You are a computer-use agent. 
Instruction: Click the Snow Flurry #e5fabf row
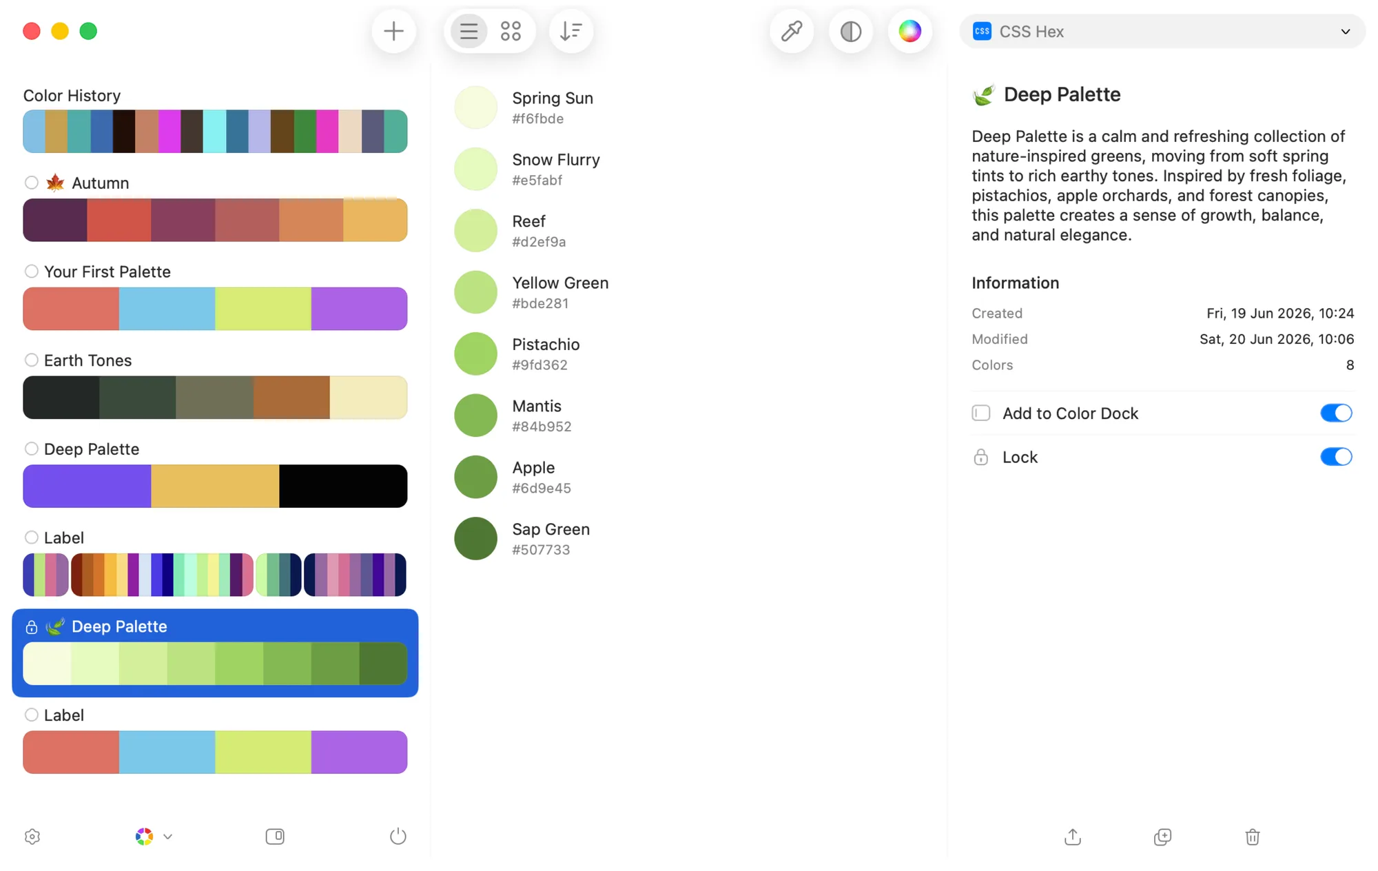coord(689,169)
